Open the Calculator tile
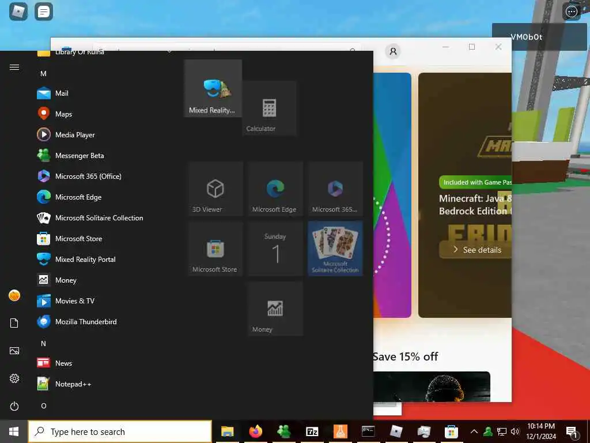This screenshot has height=443, width=590. coord(269,108)
